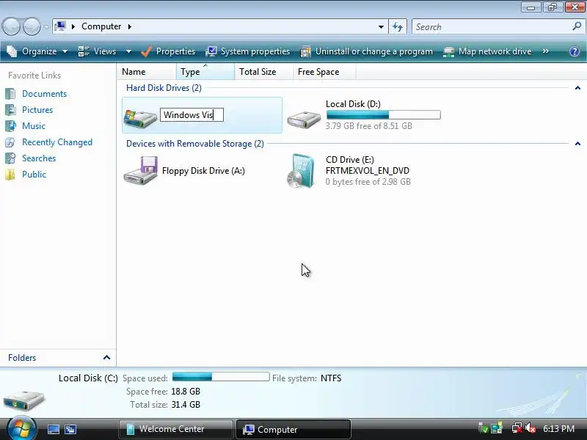Expand the address bar history dropdown
The image size is (587, 440).
pyautogui.click(x=381, y=27)
